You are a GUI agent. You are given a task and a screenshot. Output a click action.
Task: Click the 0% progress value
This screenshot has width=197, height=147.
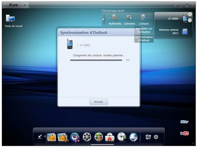click(128, 60)
